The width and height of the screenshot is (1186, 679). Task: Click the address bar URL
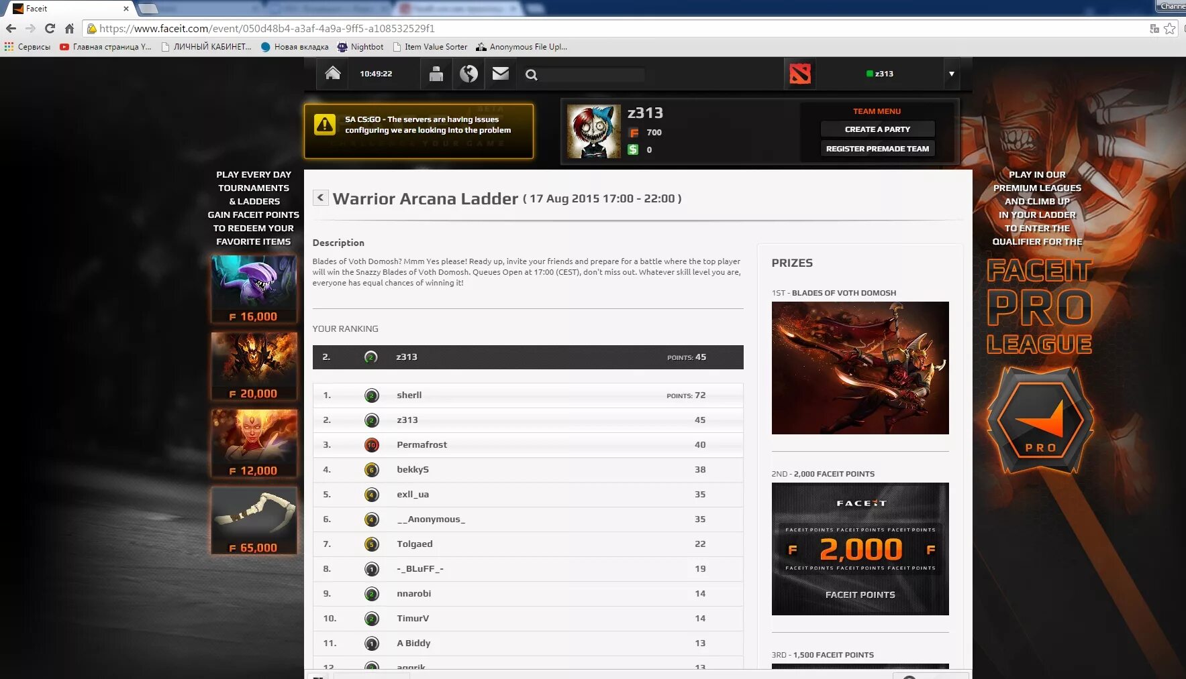[x=267, y=28]
